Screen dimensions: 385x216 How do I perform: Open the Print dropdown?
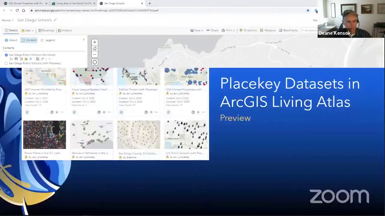(228, 30)
